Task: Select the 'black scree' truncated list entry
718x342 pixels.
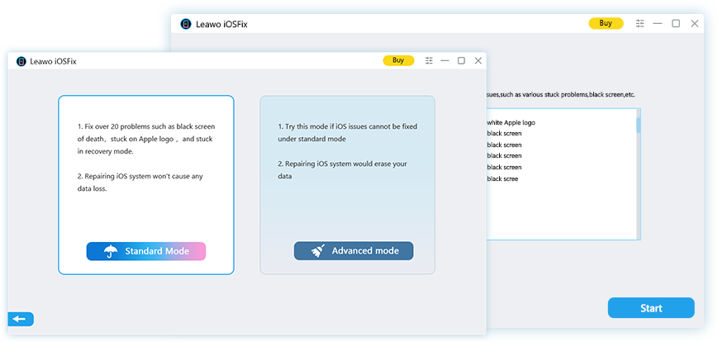Action: point(502,179)
